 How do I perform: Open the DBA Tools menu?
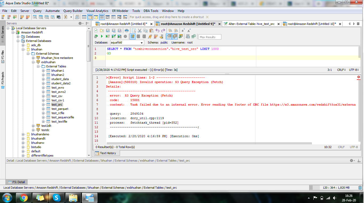151,11
